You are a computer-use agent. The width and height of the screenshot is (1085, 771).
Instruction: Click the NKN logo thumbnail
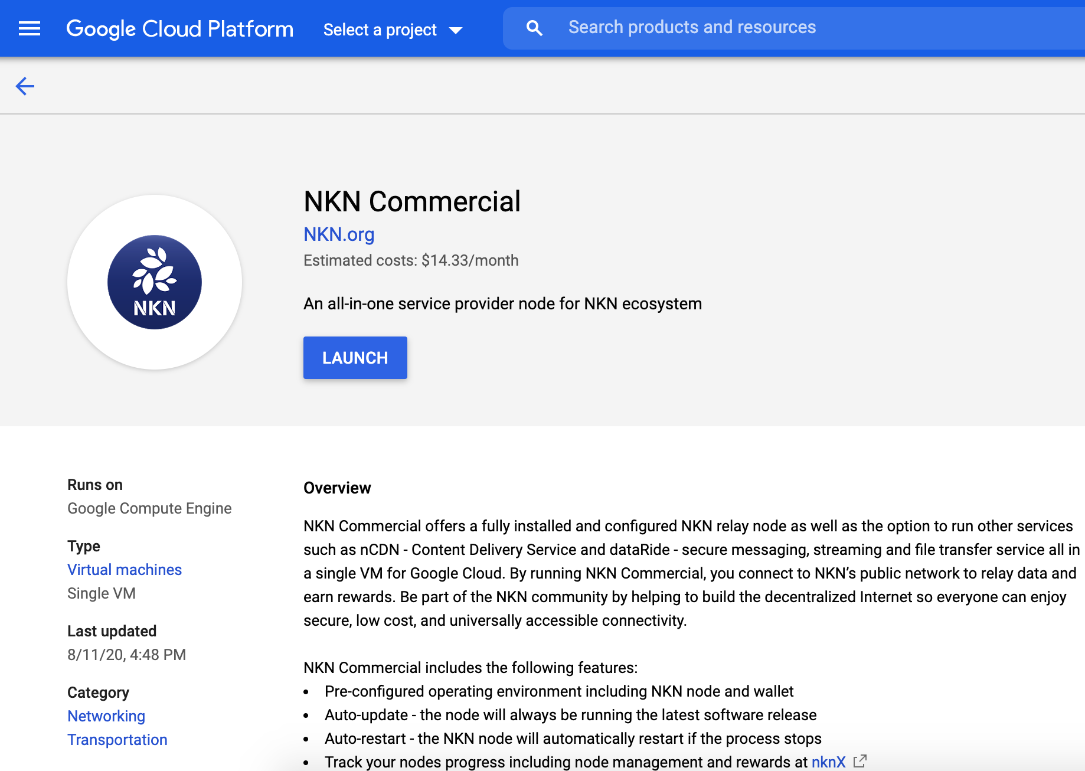(x=155, y=282)
